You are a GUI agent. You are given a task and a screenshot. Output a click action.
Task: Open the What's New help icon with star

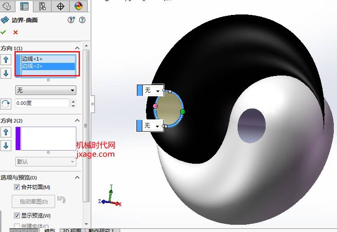[x=71, y=20]
